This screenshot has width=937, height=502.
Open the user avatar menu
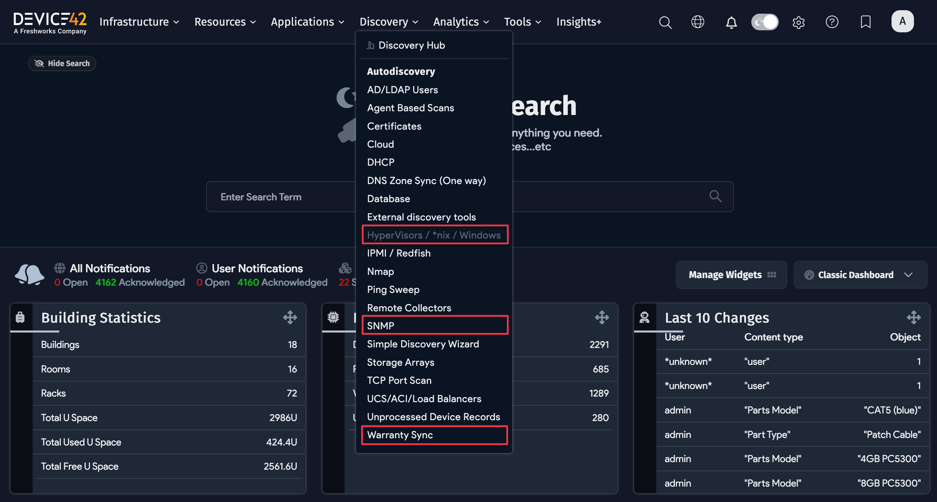pos(902,21)
